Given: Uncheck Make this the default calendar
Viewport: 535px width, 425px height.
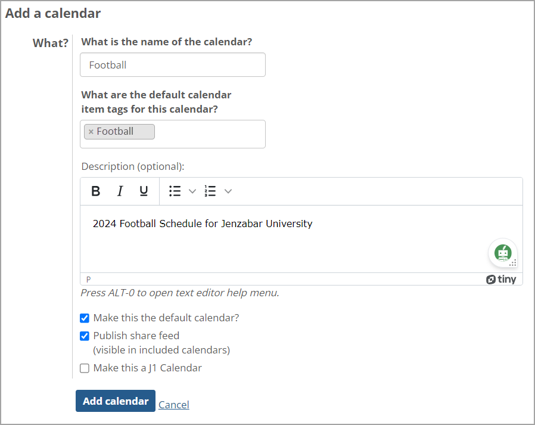Looking at the screenshot, I should tap(85, 318).
